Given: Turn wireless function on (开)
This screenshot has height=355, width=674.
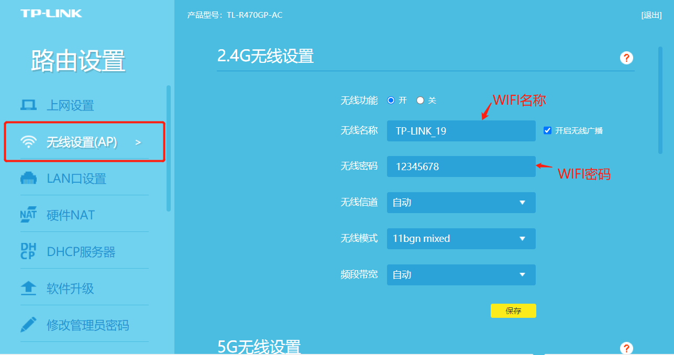Looking at the screenshot, I should click(x=391, y=101).
